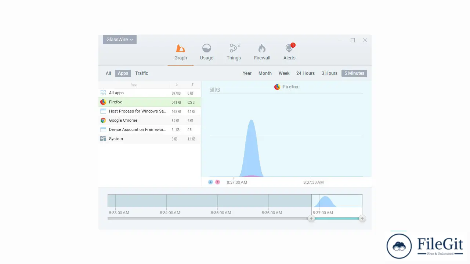Open the GlassWire menu dropdown
The image size is (470, 264).
click(x=120, y=40)
